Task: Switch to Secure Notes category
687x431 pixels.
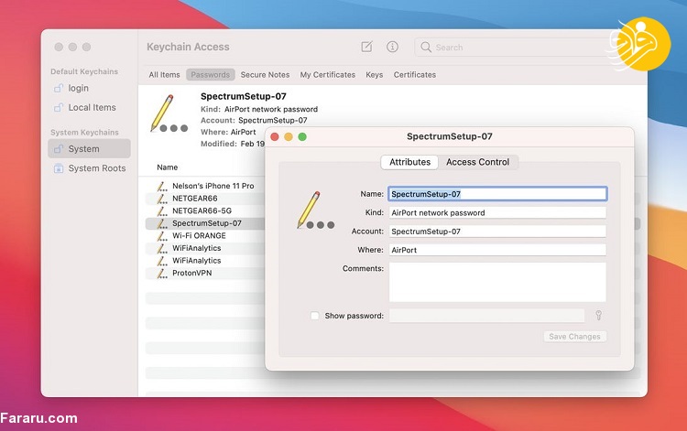Action: pyautogui.click(x=265, y=75)
